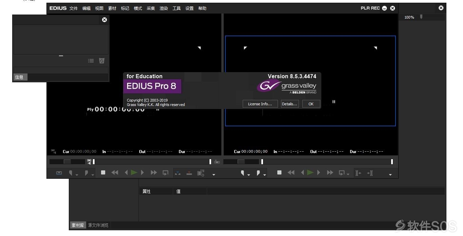Step to previous frame in player monitor
Screen dimensions: 463x236
pos(126,173)
